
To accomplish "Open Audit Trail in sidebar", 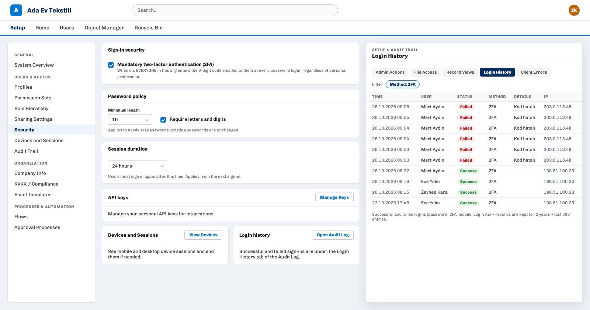I will click(x=52, y=151).
